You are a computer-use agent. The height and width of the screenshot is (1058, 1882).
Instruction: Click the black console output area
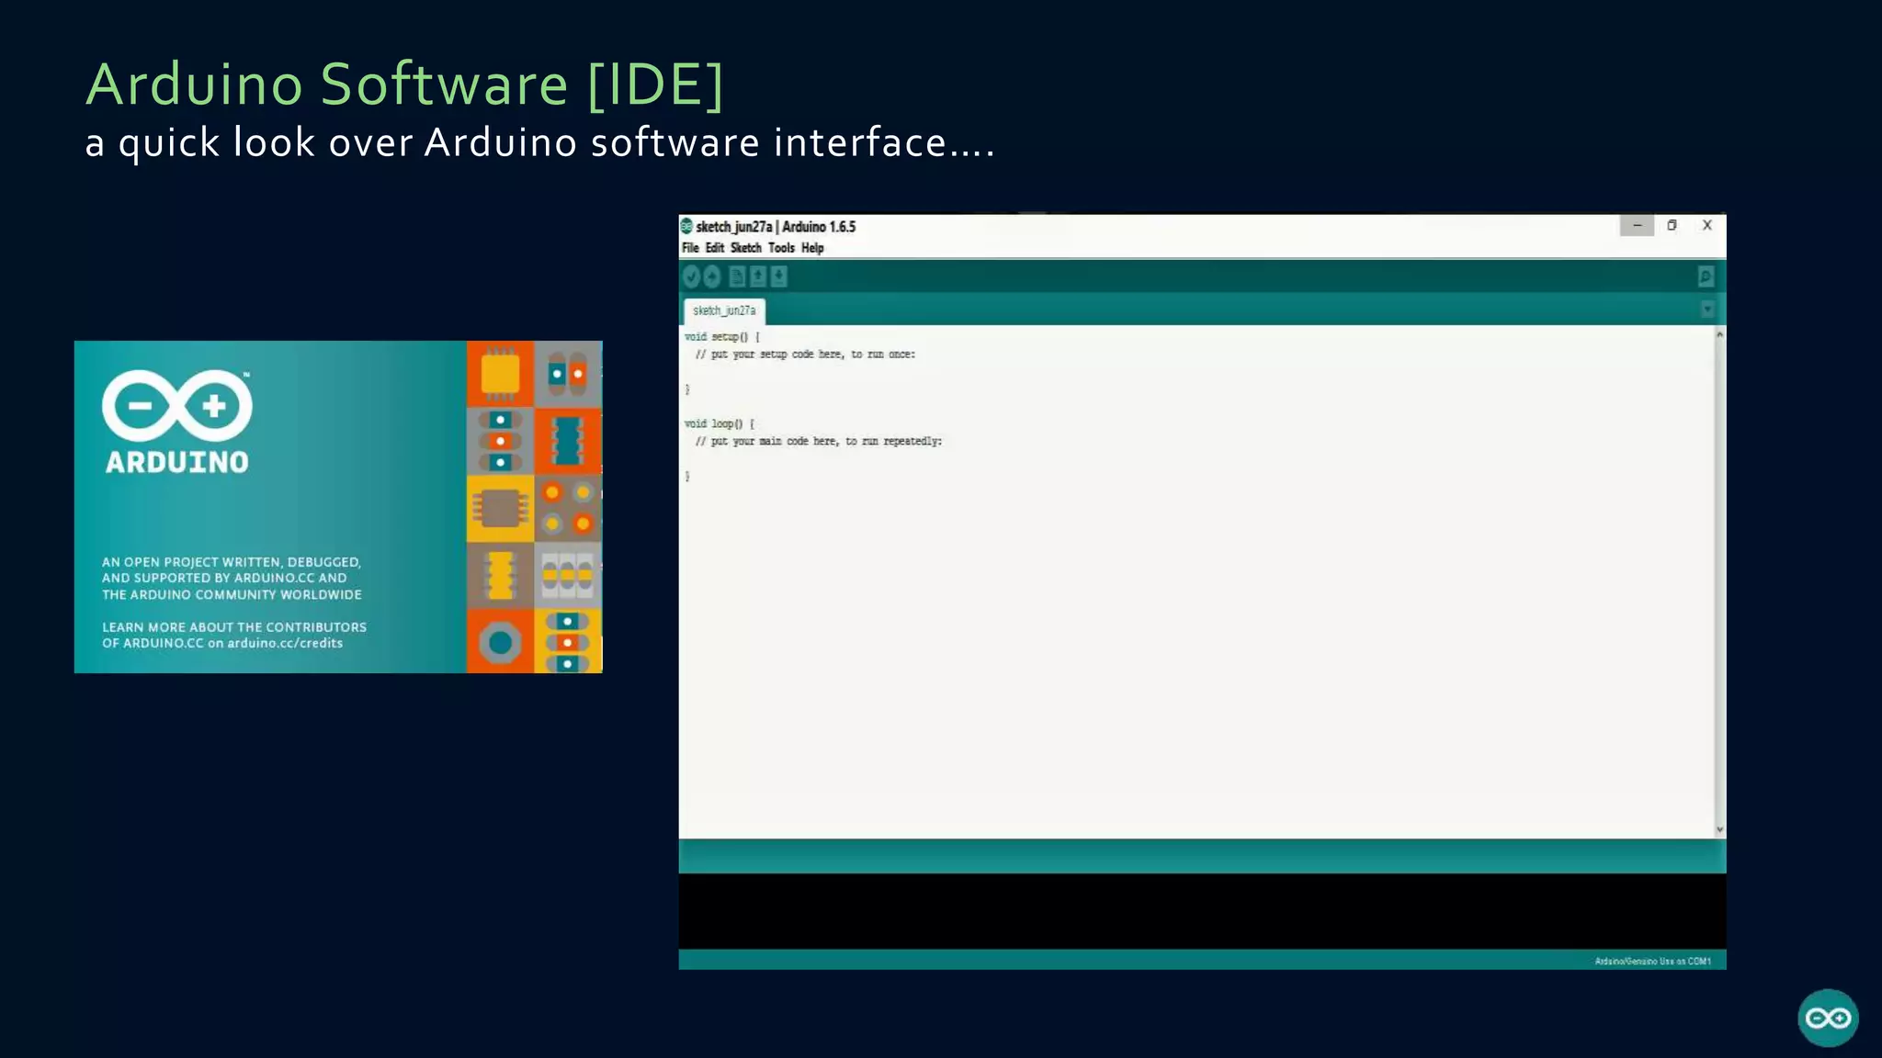(x=1202, y=910)
